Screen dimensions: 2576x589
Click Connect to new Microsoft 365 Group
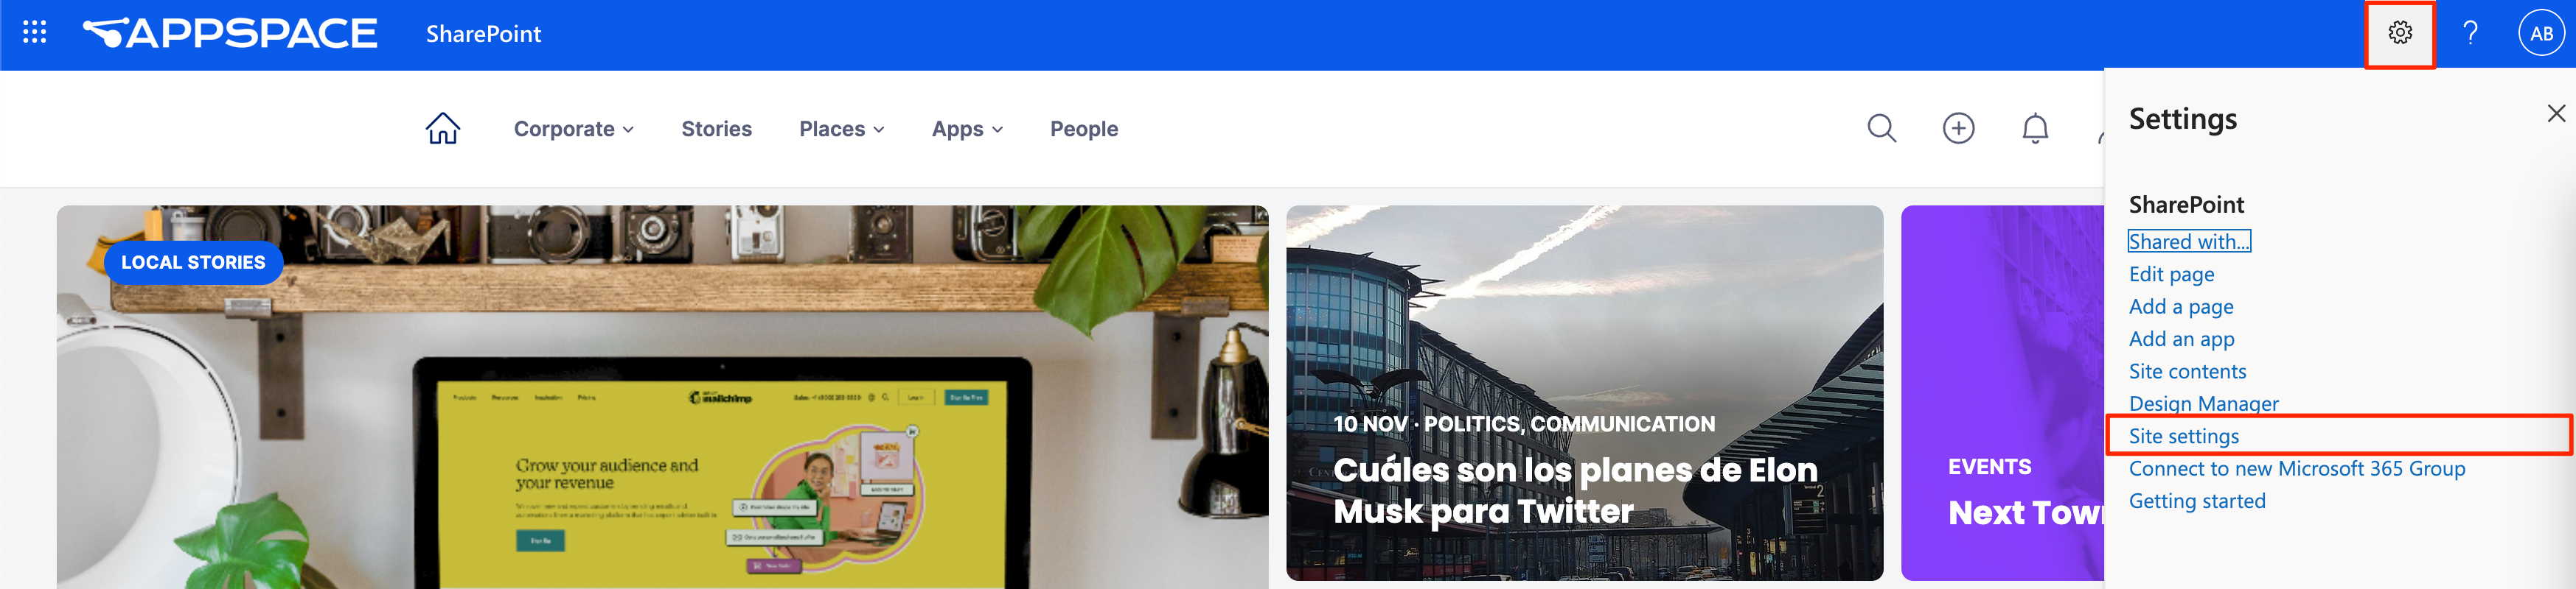[x=2296, y=468]
